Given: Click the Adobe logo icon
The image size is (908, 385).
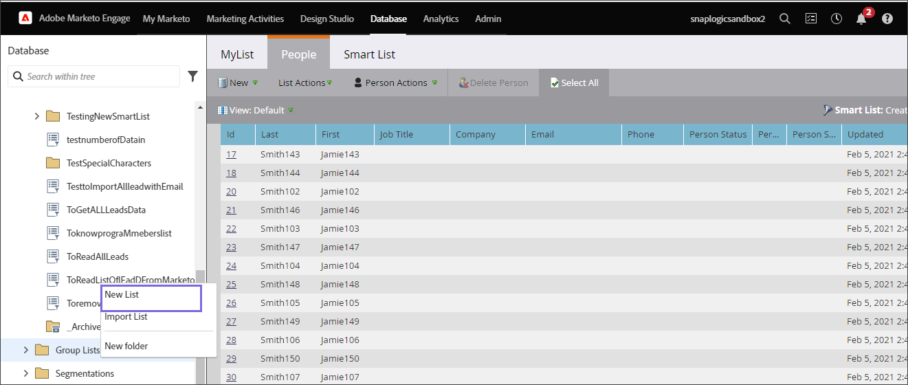Looking at the screenshot, I should coord(25,19).
